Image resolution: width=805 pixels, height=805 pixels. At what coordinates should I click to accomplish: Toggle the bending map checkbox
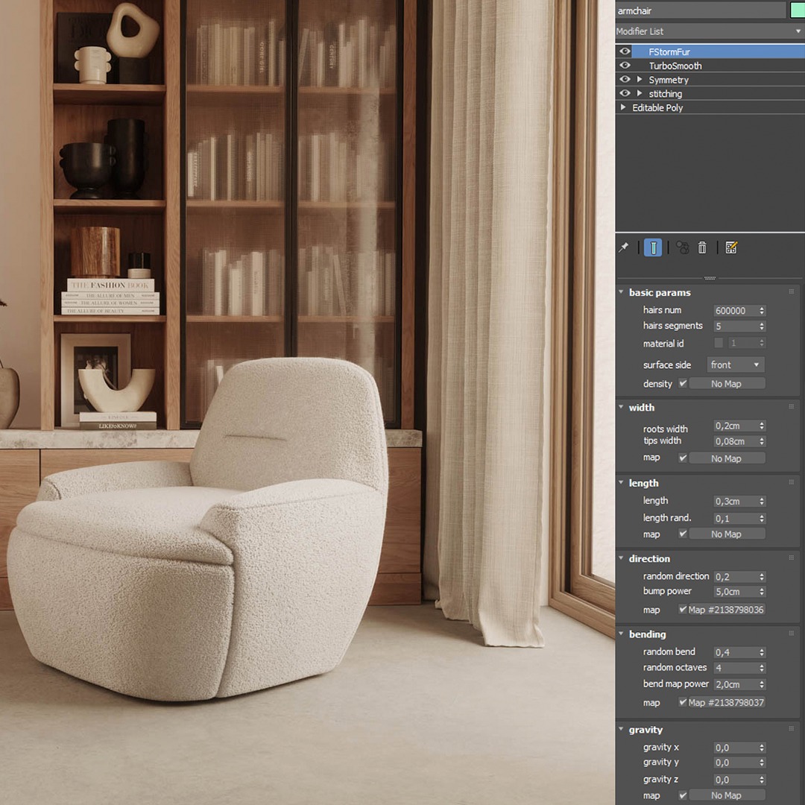(x=682, y=701)
